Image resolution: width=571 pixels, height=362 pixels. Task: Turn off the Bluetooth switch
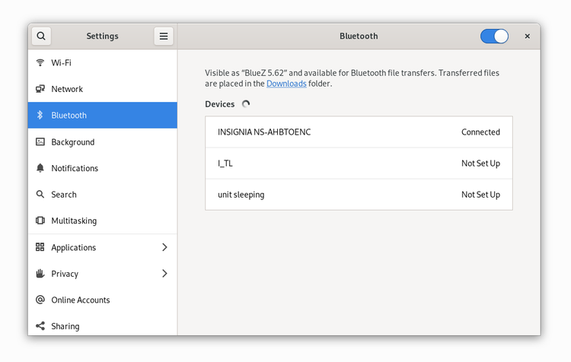494,36
